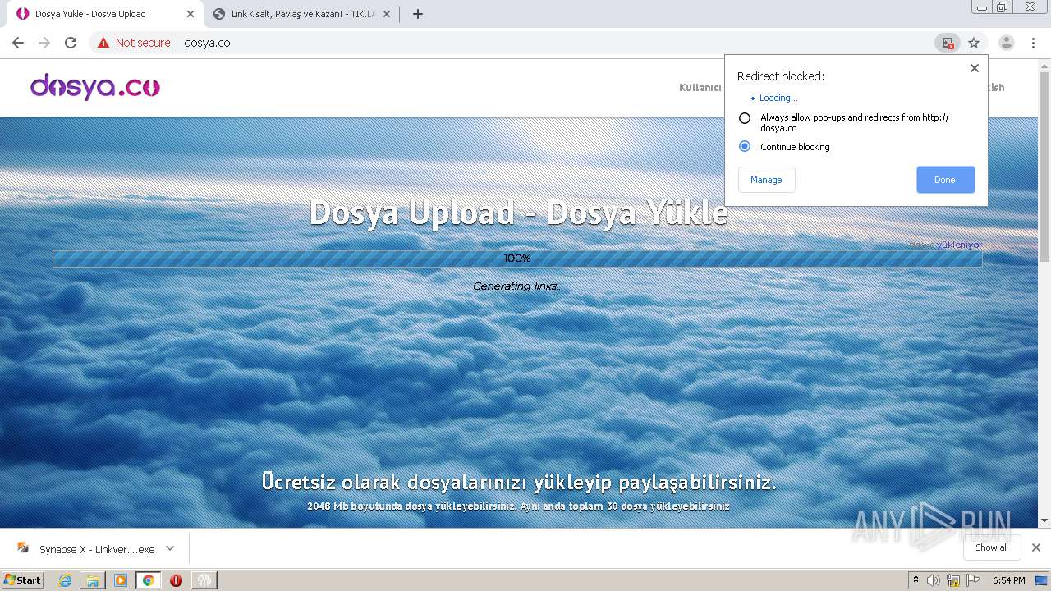Open the blocked Loading... redirect link
The width and height of the screenshot is (1051, 591).
tap(778, 98)
